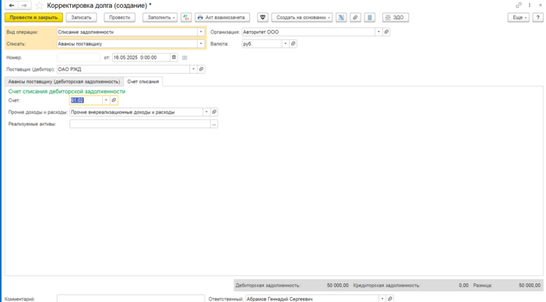Open the Валюта руб. dropdown
The height and width of the screenshot is (302, 546).
286,44
